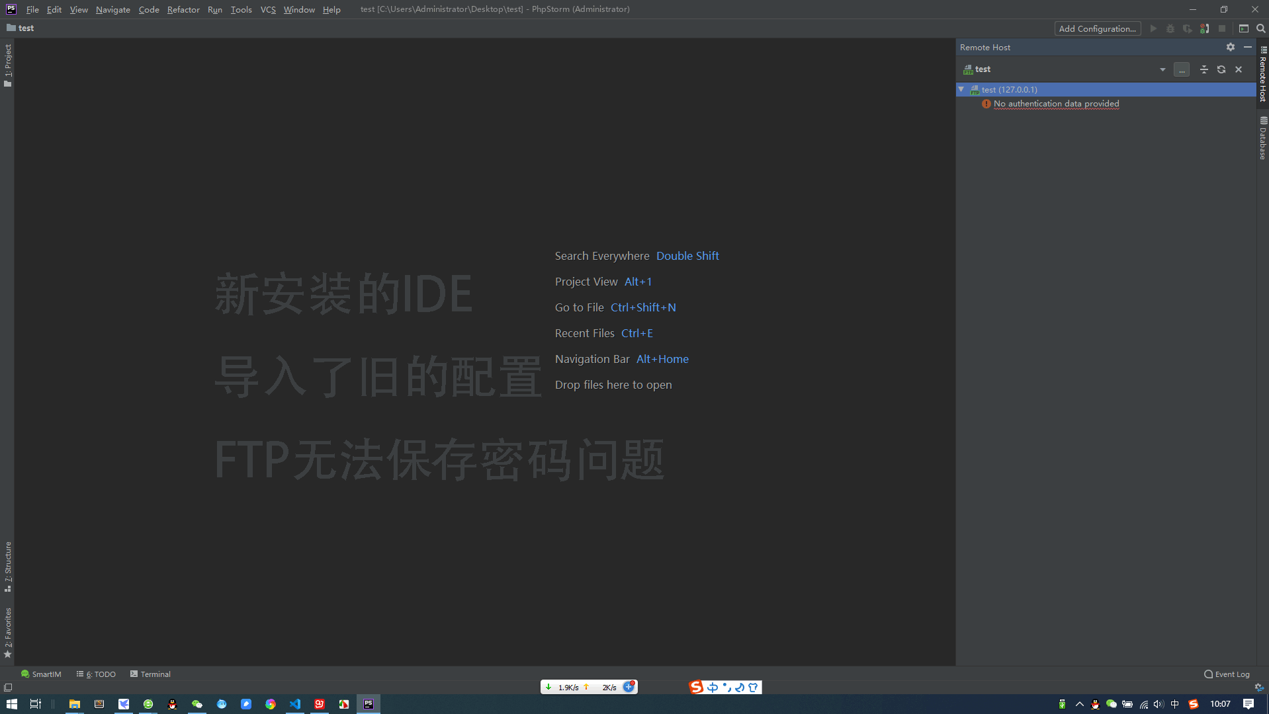Toggle the Project tool window sidebar
Image resolution: width=1269 pixels, height=714 pixels.
[x=7, y=58]
